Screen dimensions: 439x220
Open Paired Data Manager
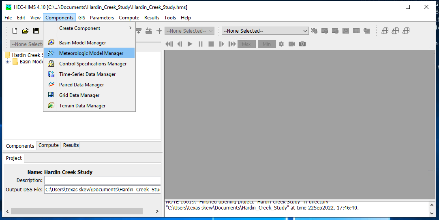(x=89, y=85)
